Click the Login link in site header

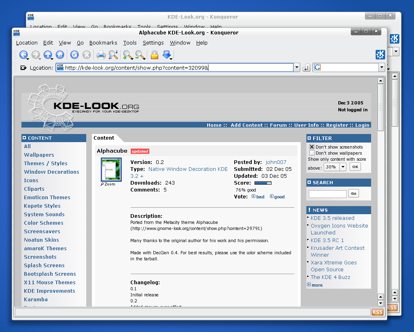pos(362,125)
